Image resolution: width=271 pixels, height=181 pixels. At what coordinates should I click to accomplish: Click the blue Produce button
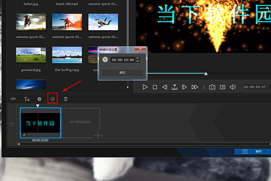pos(252,151)
